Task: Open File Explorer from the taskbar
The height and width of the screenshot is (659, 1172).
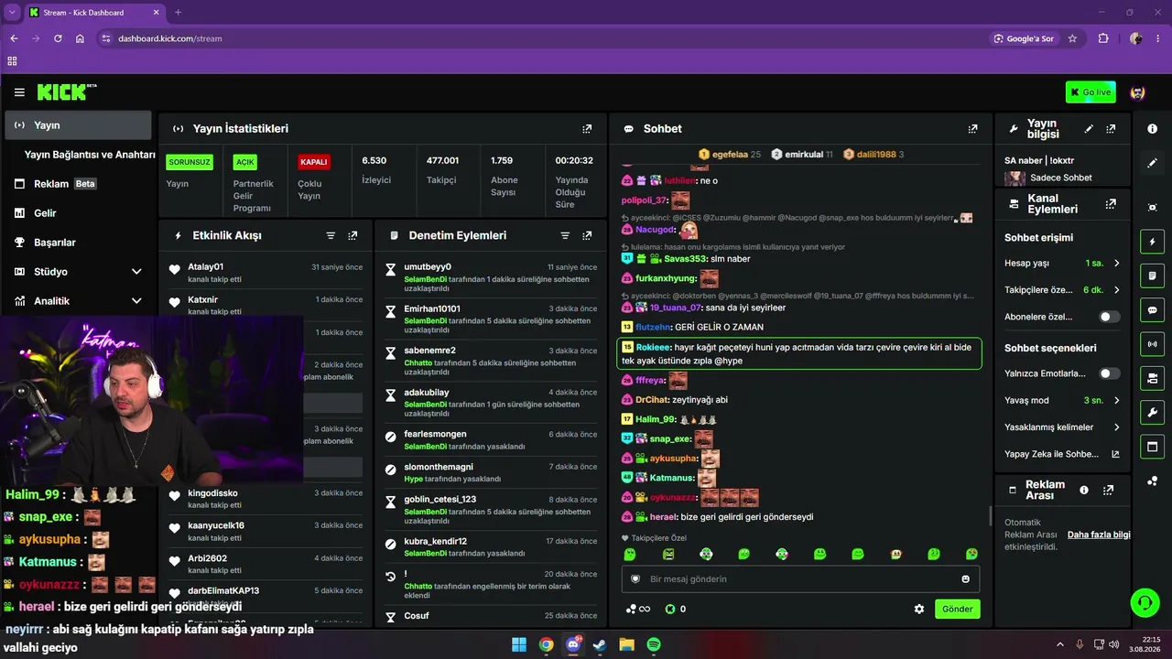Action: coord(626,644)
